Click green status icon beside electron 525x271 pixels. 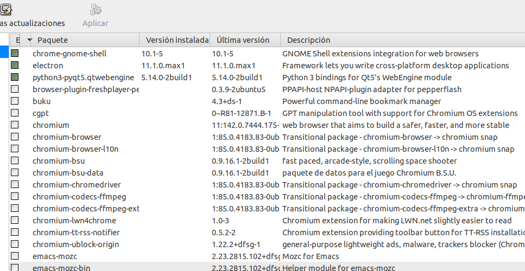click(15, 66)
